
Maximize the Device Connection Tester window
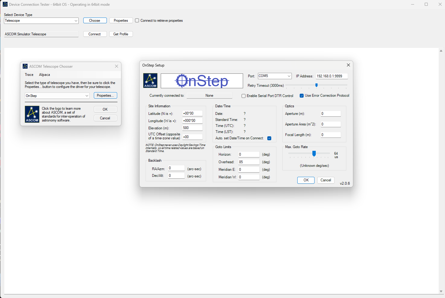426,4
